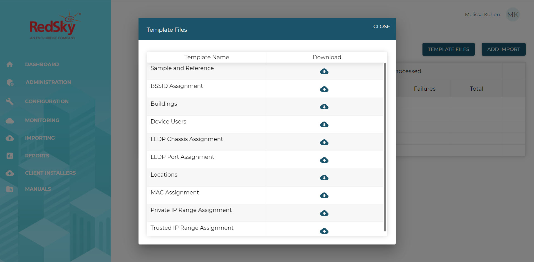Open Configuration using the wrench icon
Screen dimensions: 534x262
coord(10,101)
